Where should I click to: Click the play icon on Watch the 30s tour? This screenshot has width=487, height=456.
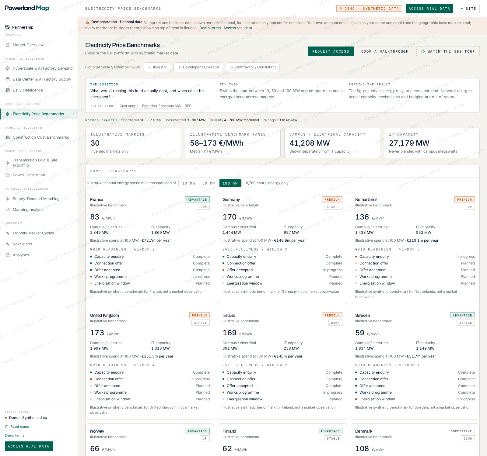(x=423, y=51)
